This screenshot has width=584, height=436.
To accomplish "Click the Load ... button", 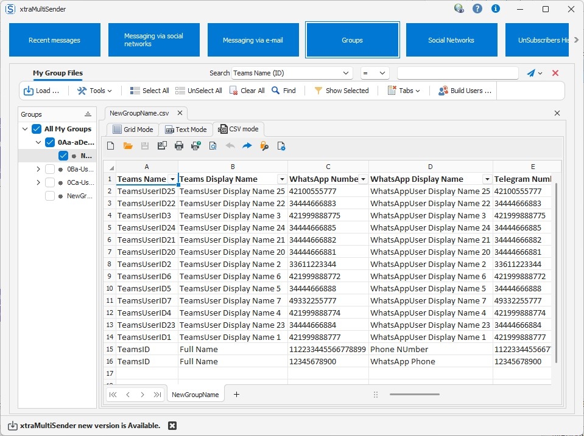I will coord(41,91).
